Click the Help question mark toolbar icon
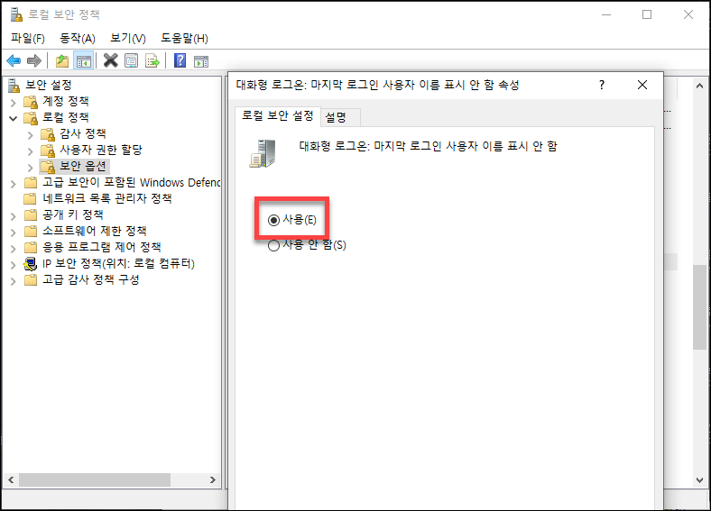Image resolution: width=711 pixels, height=511 pixels. [180, 60]
